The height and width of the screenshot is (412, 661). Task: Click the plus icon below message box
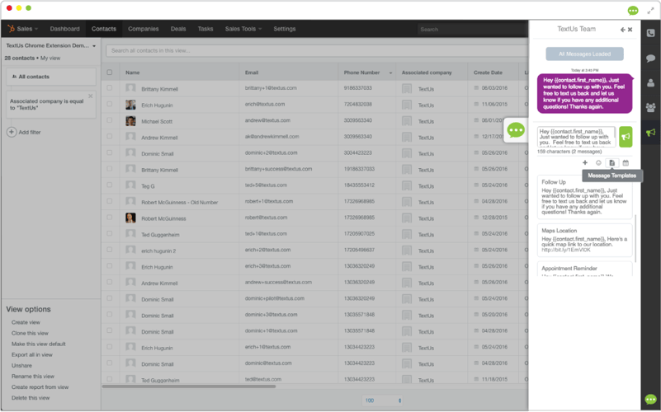(585, 163)
